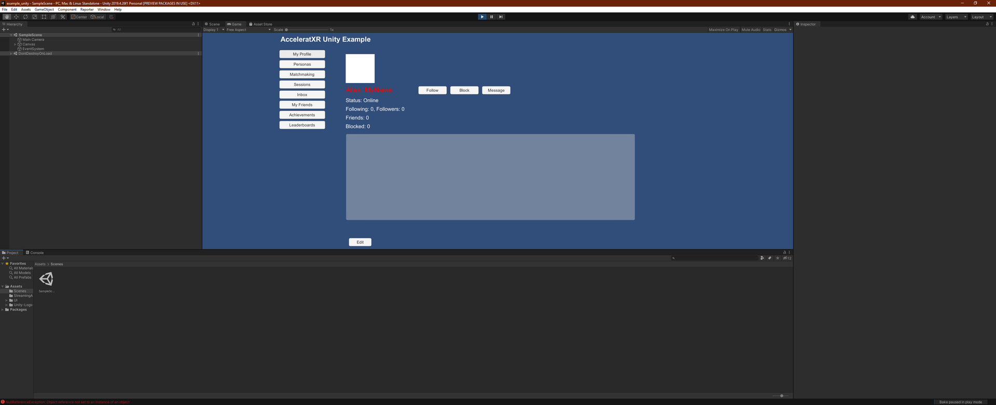Screen dimensions: 996x405
Task: Toggle Maximize On Play
Action: click(723, 30)
